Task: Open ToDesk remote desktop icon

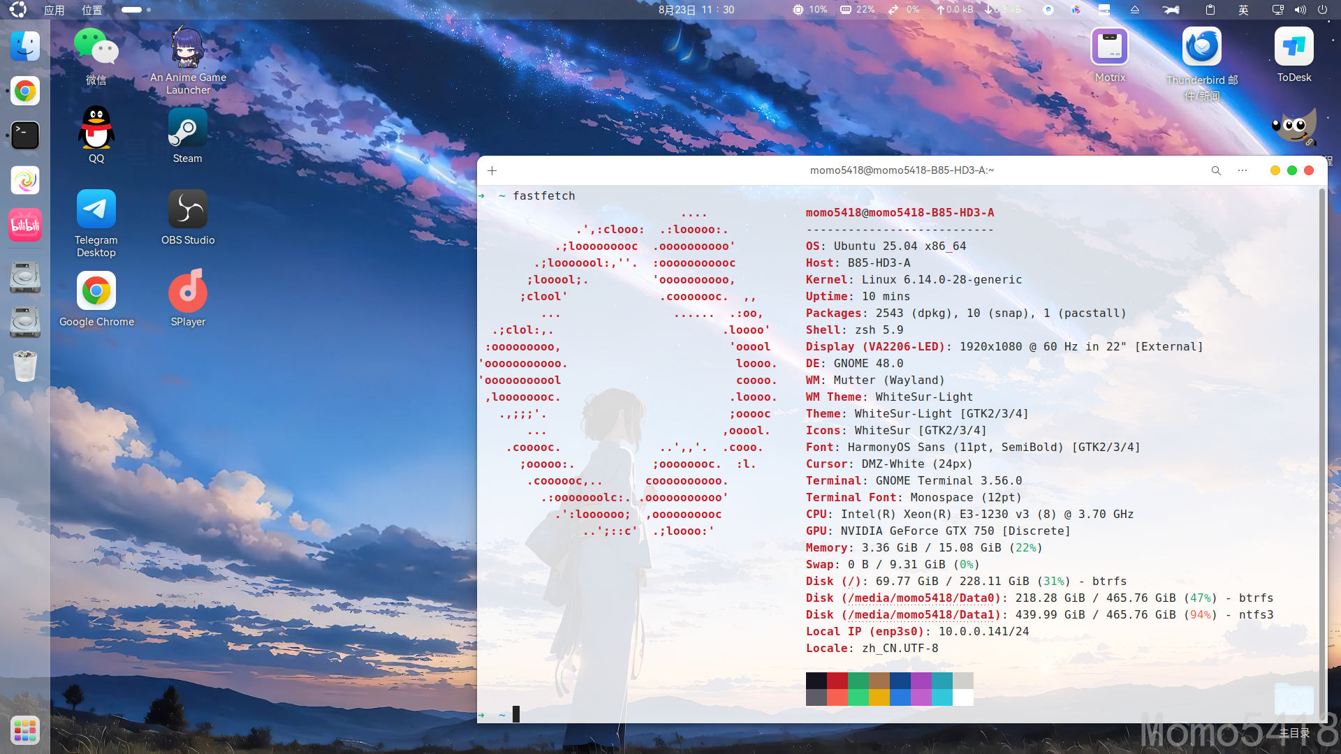Action: pos(1294,47)
